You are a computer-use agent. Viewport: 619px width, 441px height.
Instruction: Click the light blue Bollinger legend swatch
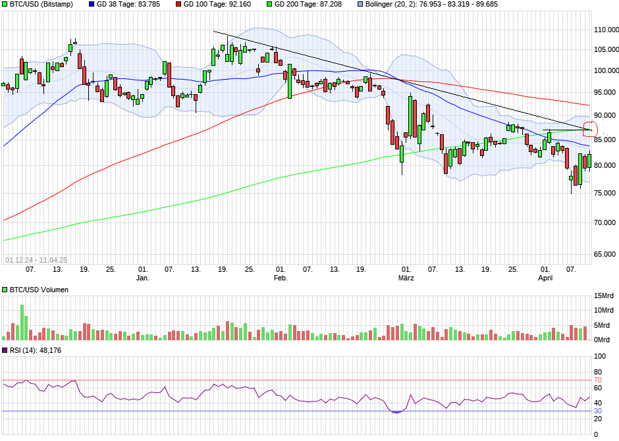(360, 5)
